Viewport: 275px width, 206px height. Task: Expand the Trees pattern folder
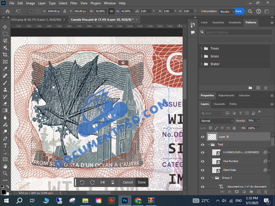[x=201, y=49]
